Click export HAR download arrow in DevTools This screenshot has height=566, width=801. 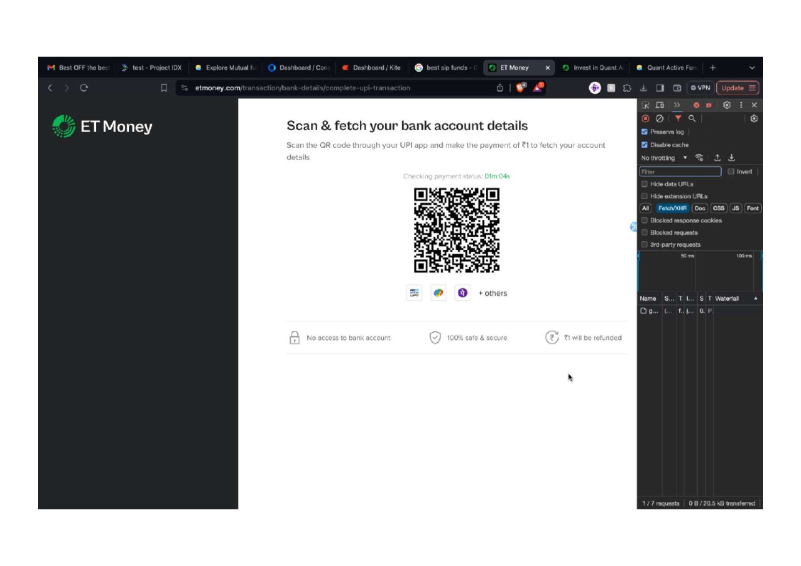(x=732, y=158)
